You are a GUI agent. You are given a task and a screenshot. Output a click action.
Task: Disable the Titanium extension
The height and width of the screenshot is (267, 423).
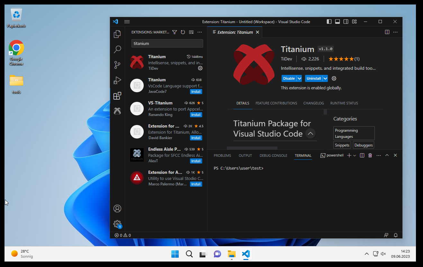tap(289, 78)
